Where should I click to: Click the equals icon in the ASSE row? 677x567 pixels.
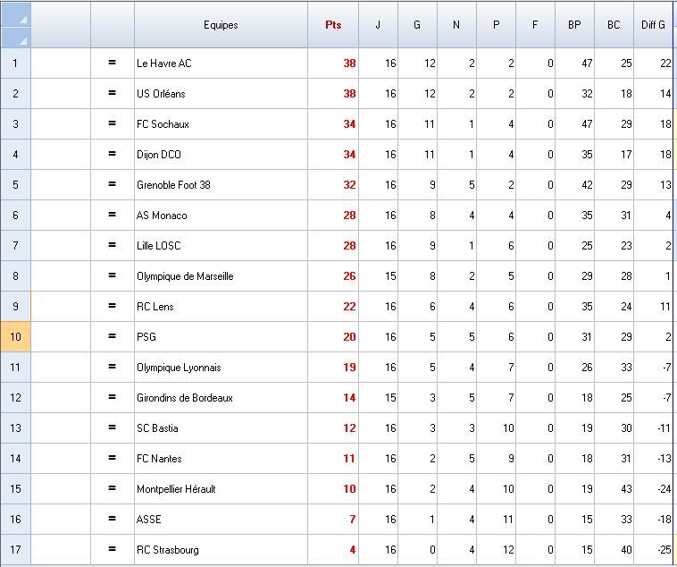pyautogui.click(x=113, y=520)
